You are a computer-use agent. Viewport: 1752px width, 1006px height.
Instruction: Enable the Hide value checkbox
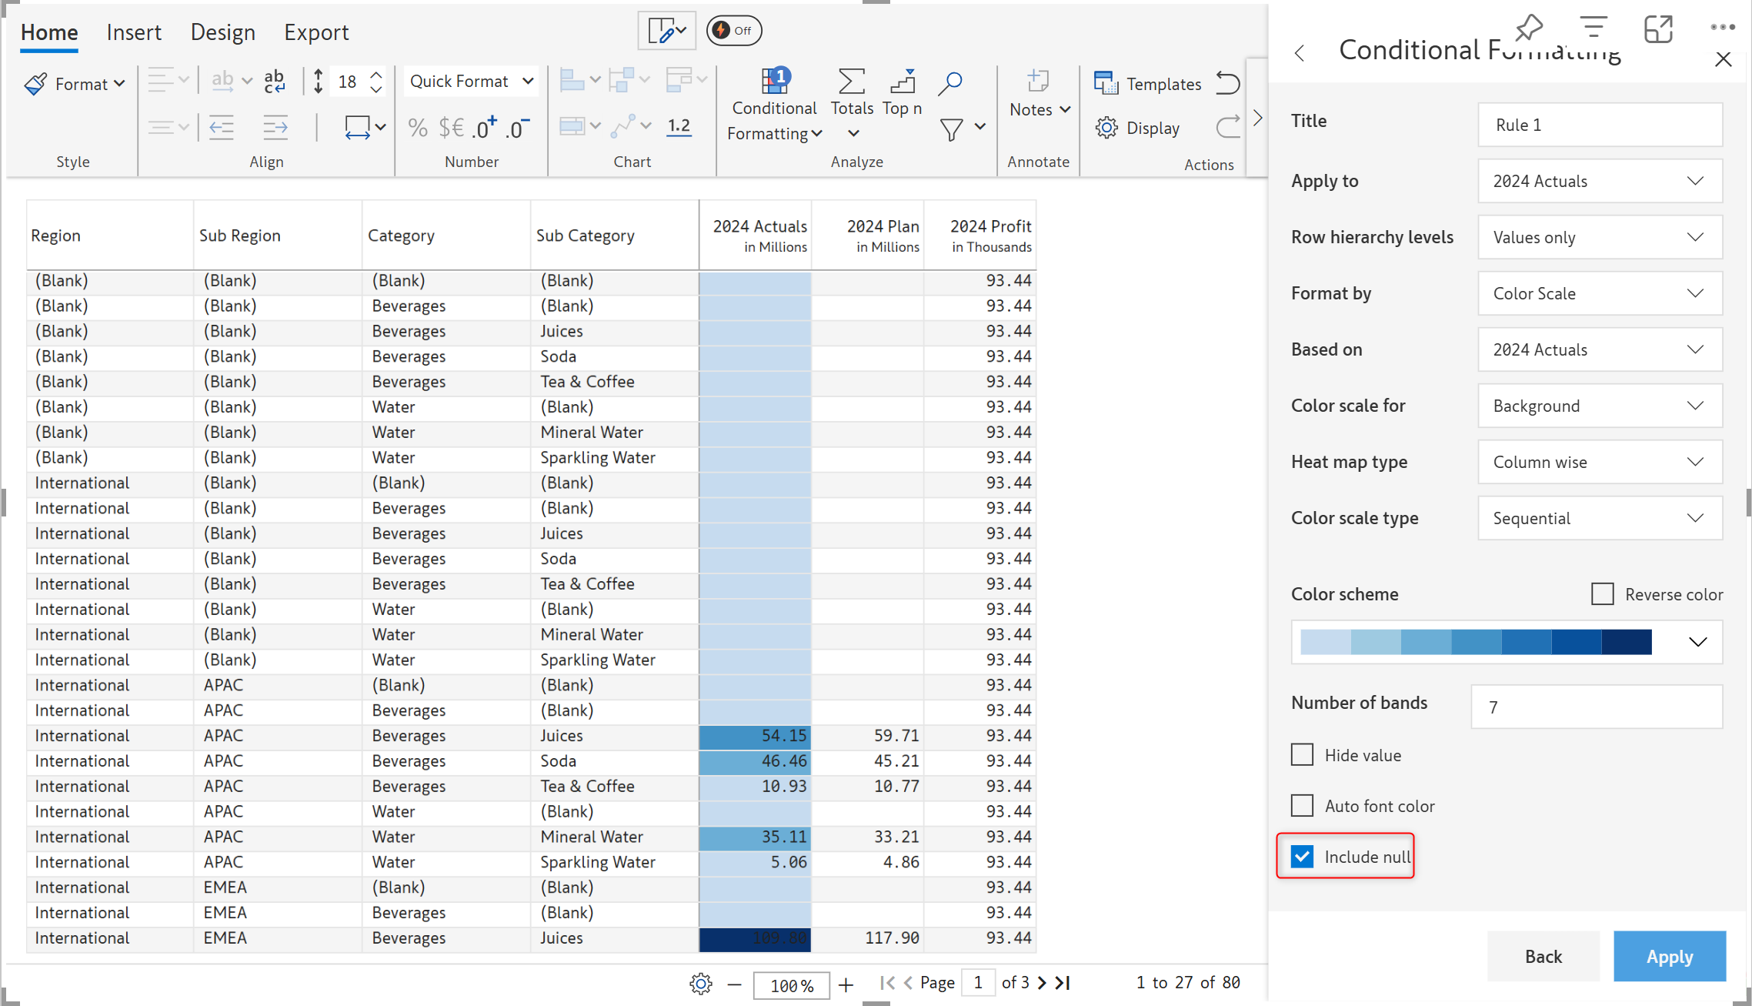[x=1302, y=755]
